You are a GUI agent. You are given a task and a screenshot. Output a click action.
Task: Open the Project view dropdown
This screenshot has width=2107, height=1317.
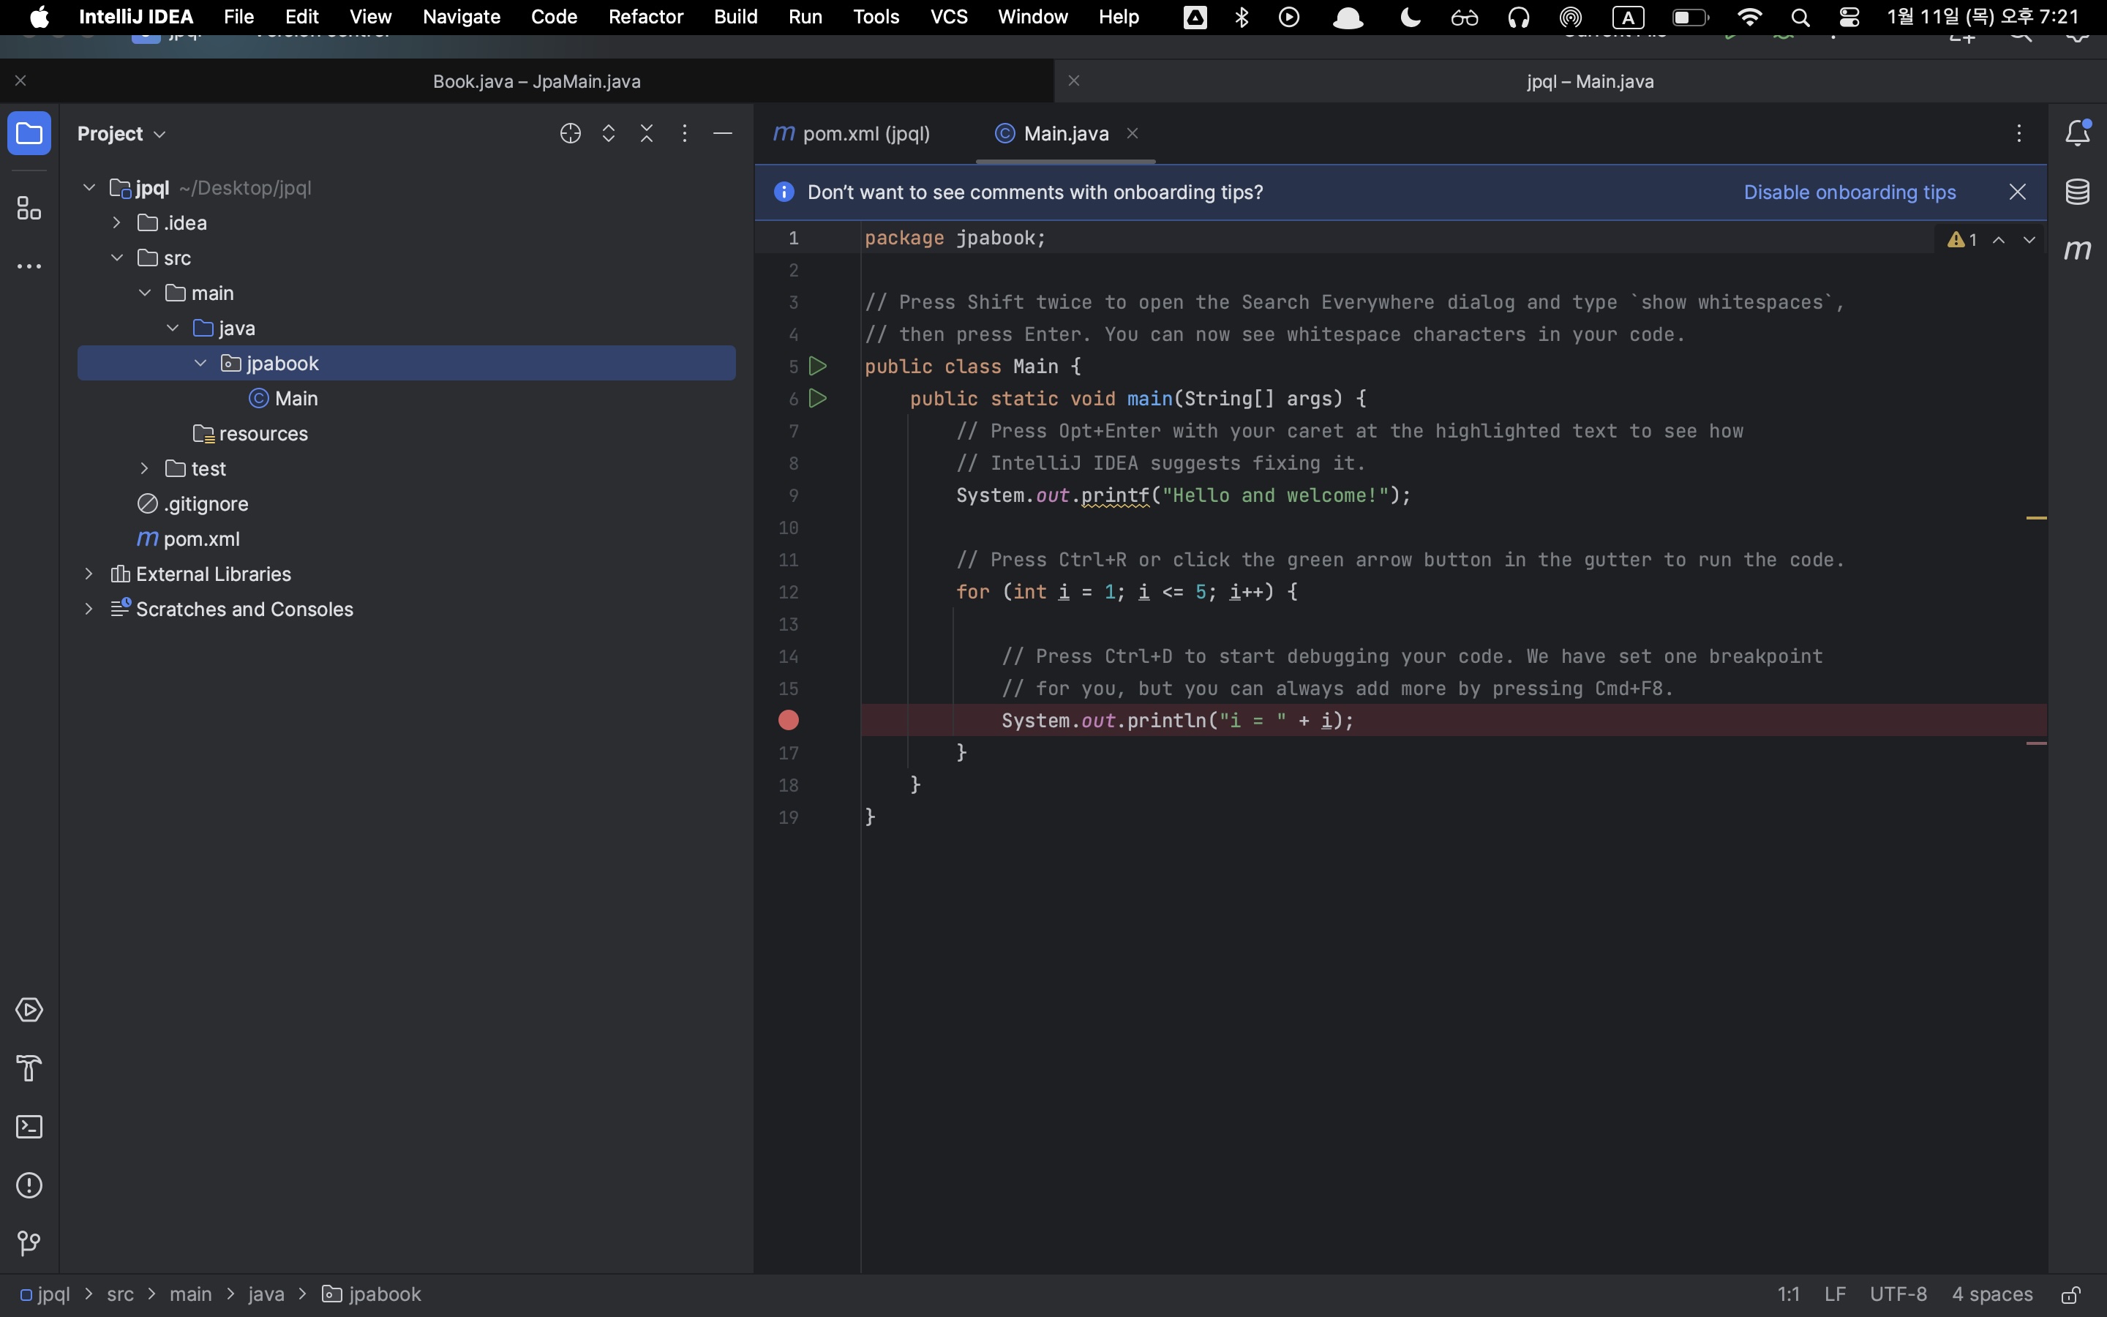point(121,134)
